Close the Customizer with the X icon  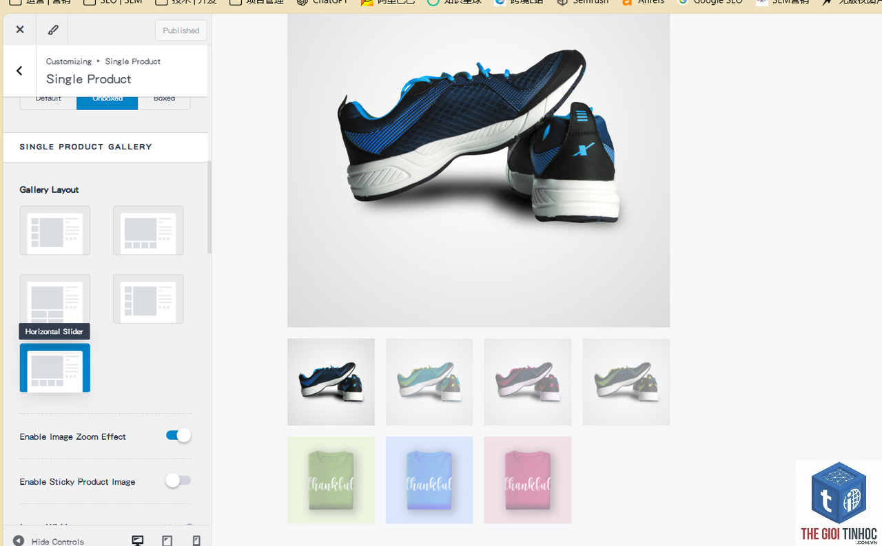click(x=20, y=30)
